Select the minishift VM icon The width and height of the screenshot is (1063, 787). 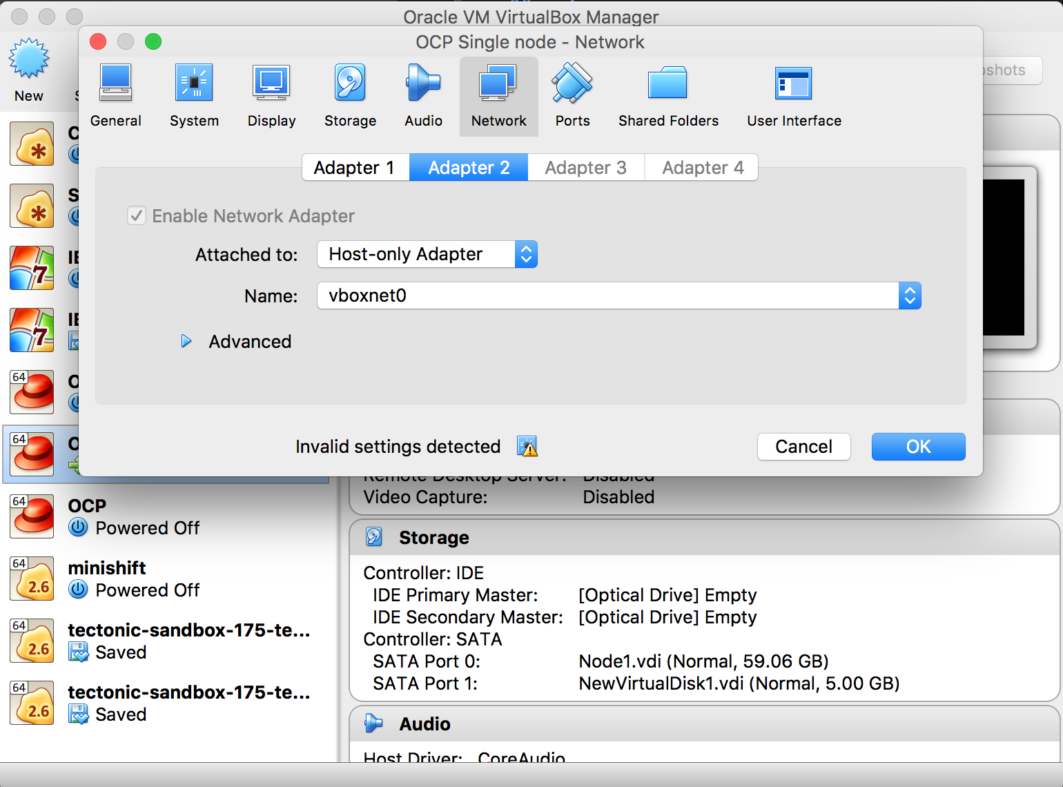pyautogui.click(x=32, y=579)
